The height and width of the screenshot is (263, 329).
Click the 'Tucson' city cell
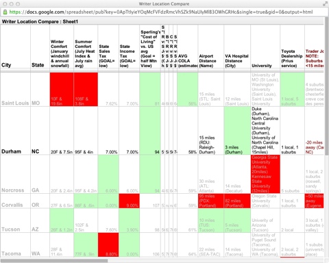pos(16,221)
